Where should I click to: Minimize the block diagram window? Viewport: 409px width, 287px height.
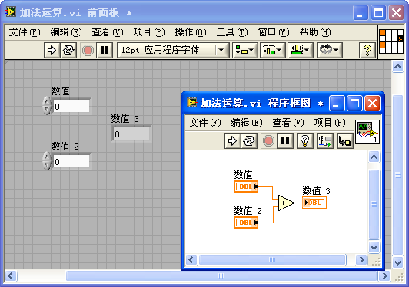(x=337, y=104)
